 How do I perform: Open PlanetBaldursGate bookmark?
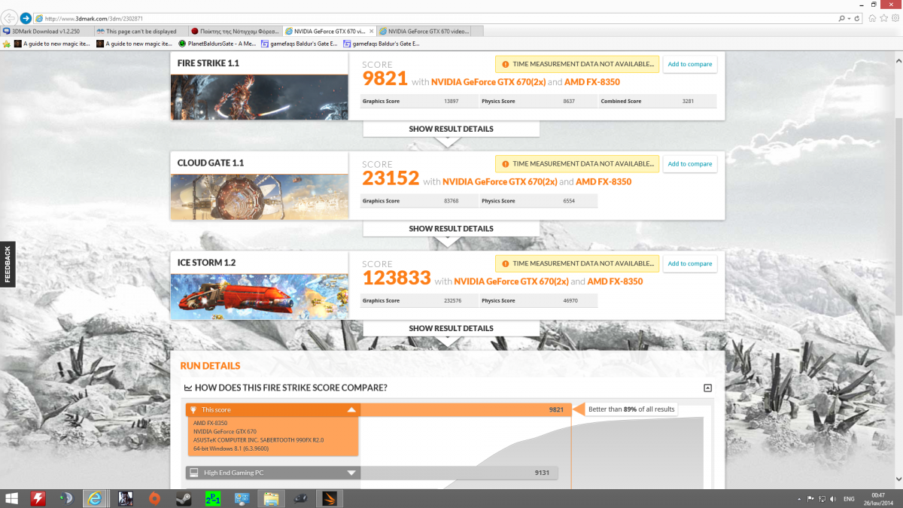217,44
